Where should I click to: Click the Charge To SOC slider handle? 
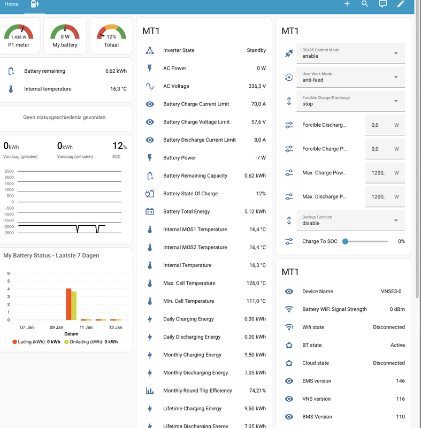click(345, 241)
